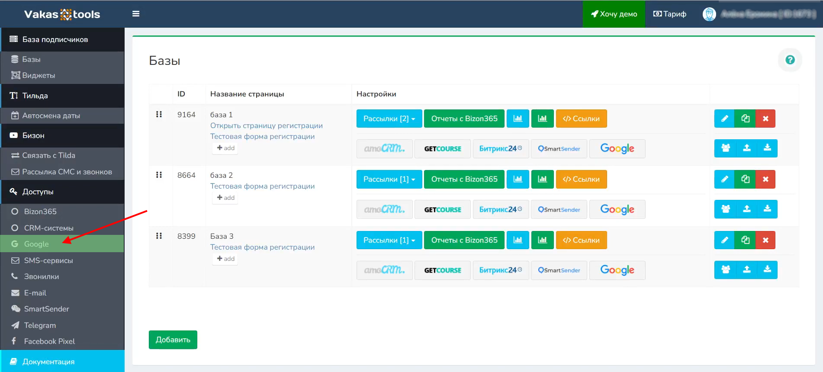Click the green Добавить button
The image size is (823, 372).
click(173, 340)
